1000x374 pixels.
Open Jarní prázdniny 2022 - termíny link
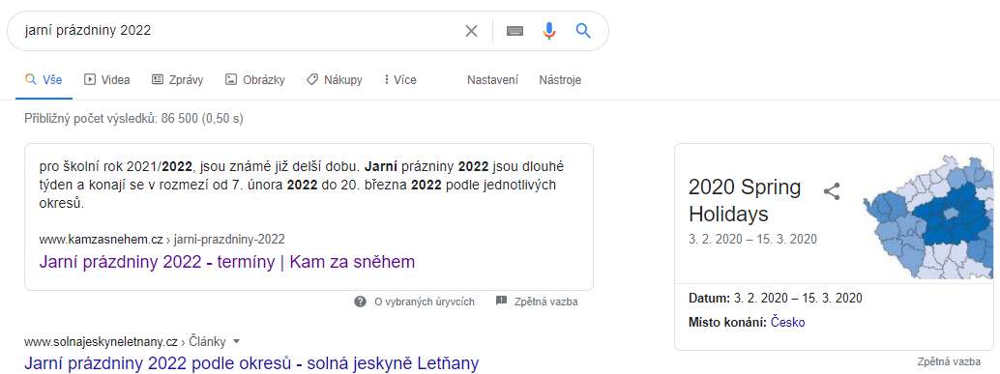click(227, 262)
